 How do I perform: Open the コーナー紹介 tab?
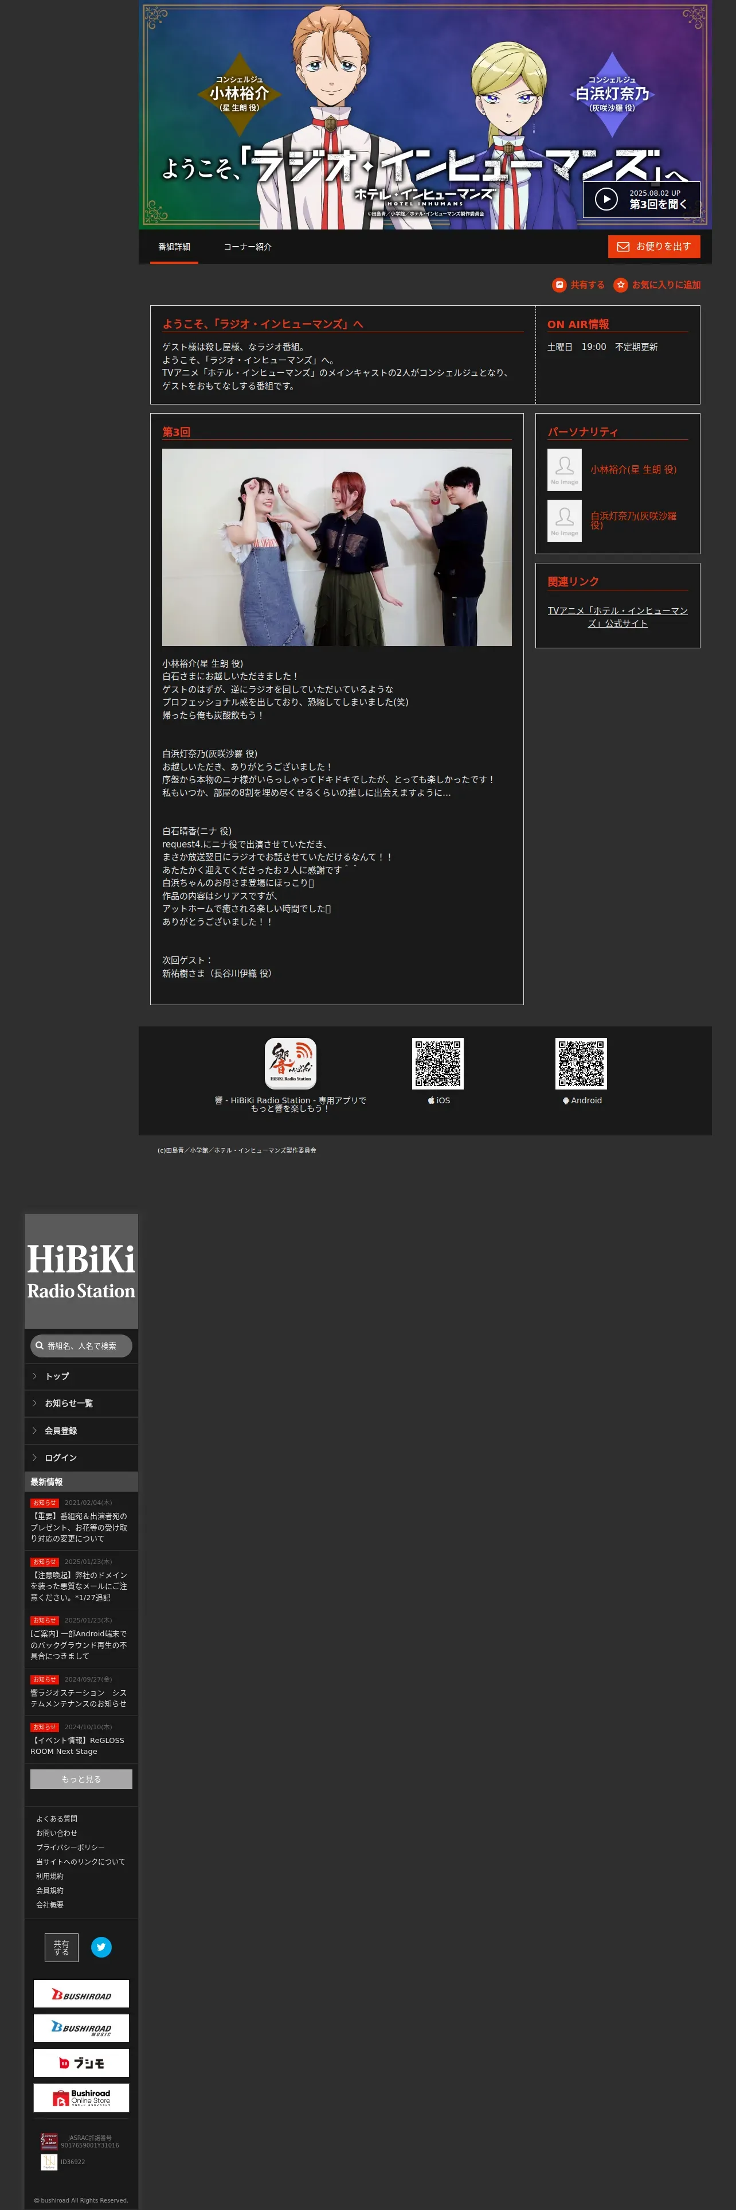click(x=248, y=247)
